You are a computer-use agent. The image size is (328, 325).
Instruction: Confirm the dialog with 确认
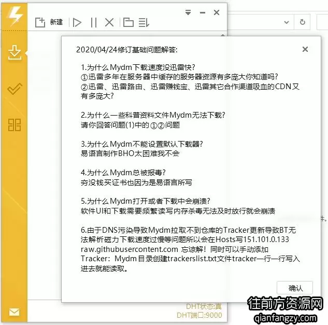pos(295,288)
